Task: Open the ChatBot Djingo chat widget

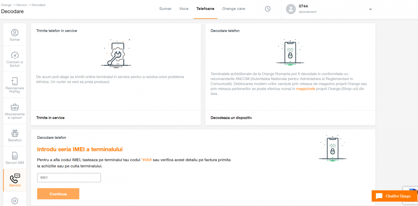Action: click(x=394, y=196)
